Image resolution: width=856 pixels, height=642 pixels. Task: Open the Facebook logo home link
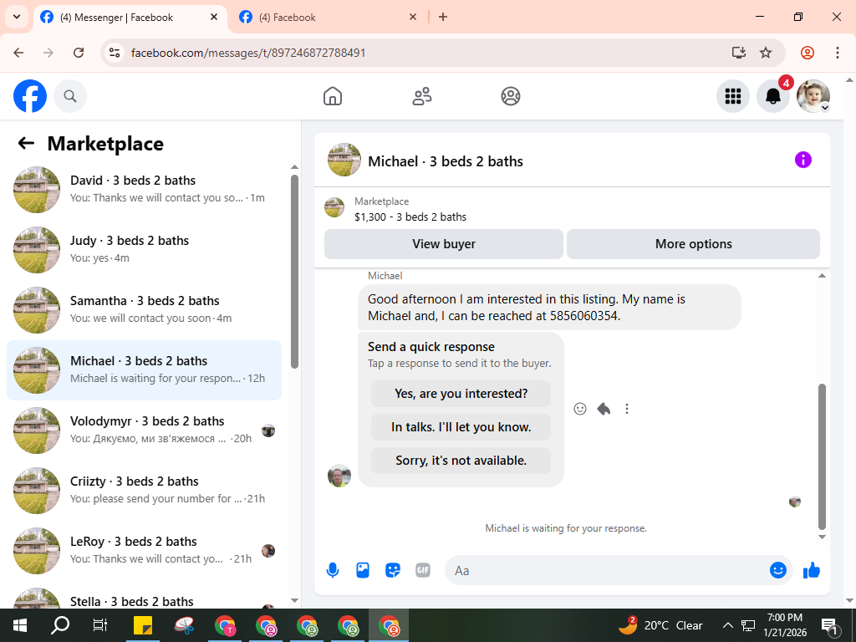[x=30, y=96]
